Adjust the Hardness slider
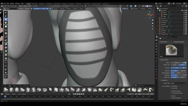Screen dimensions: 188x106 point(177,75)
